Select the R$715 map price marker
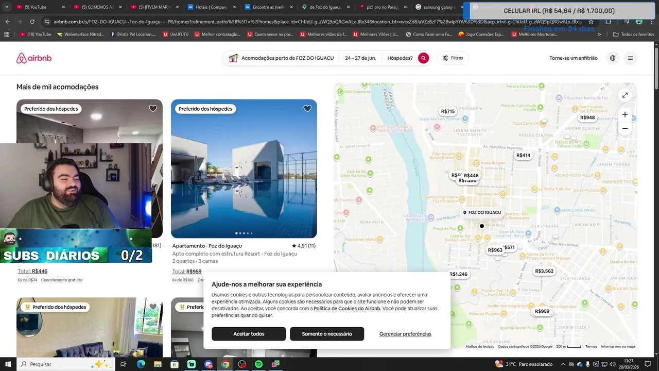This screenshot has height=371, width=659. [448, 111]
